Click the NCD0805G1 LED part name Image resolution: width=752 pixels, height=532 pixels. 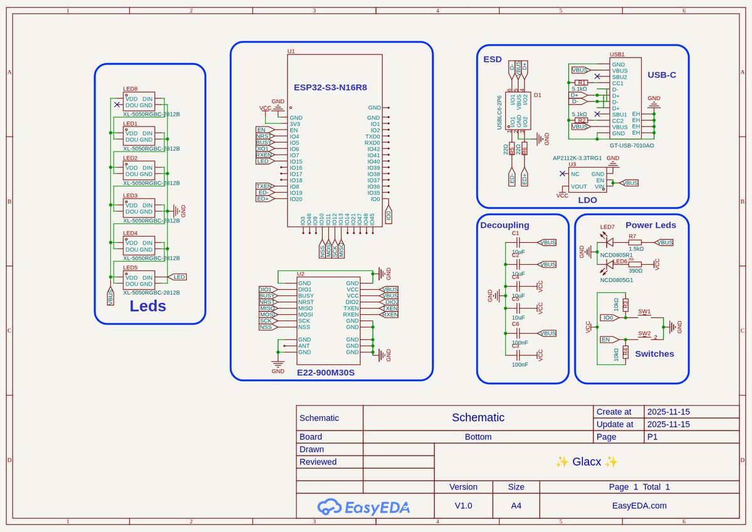point(616,280)
